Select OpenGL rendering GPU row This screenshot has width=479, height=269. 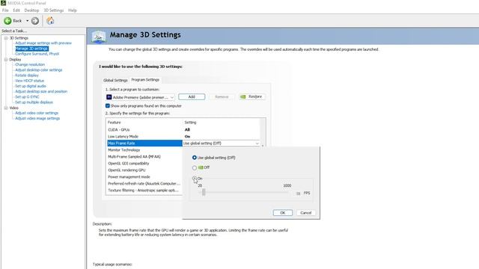pyautogui.click(x=144, y=170)
